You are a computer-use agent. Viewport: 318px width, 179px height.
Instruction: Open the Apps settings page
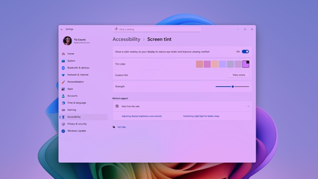(70, 89)
